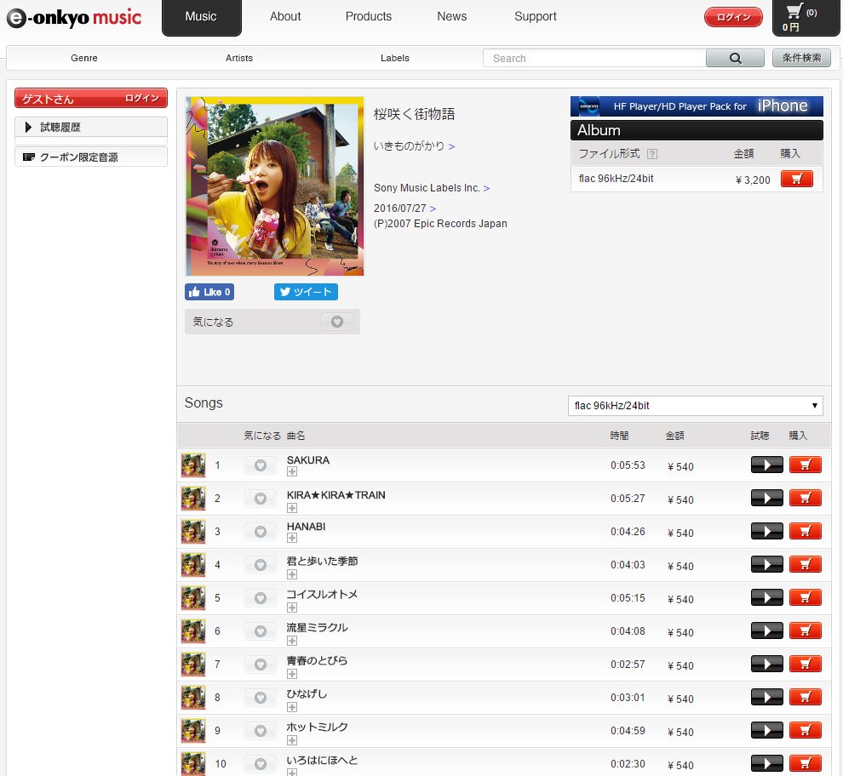Open the cart showing 0円
This screenshot has height=776, width=843.
tap(805, 17)
